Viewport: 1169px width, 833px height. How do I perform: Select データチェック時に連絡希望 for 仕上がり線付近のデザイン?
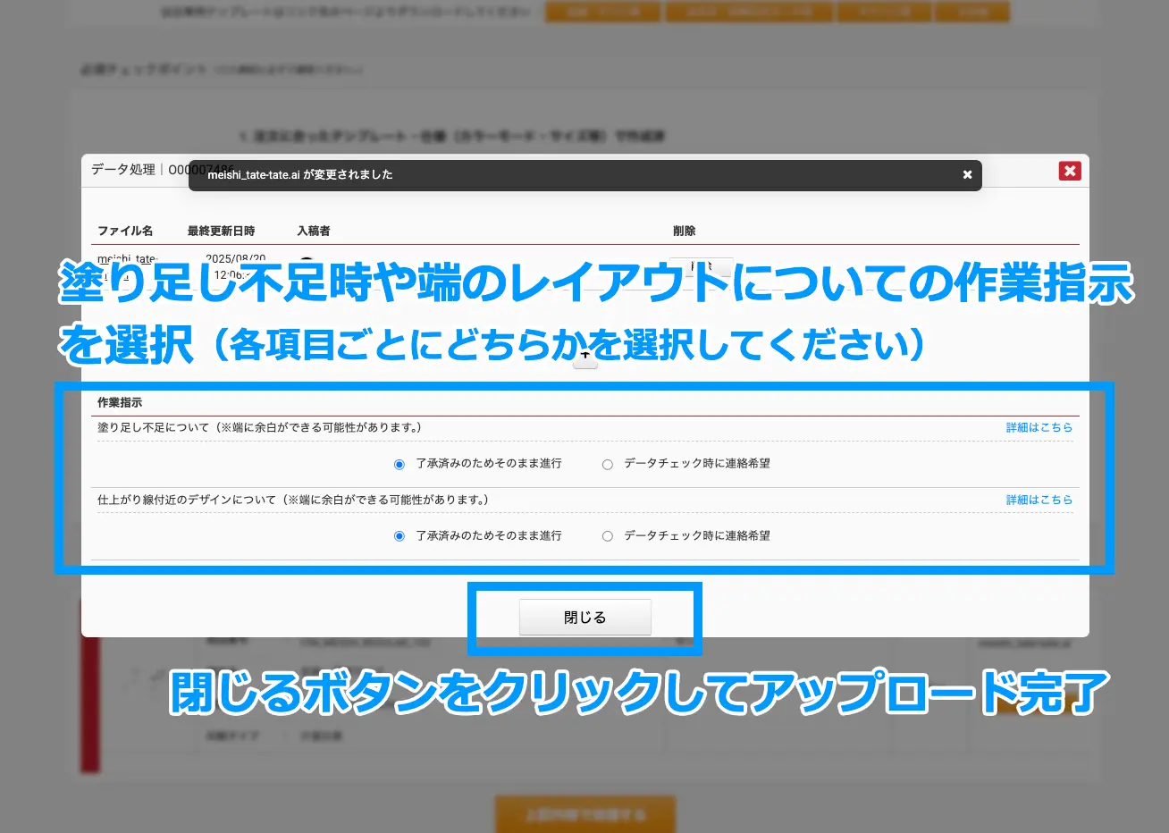pyautogui.click(x=608, y=535)
